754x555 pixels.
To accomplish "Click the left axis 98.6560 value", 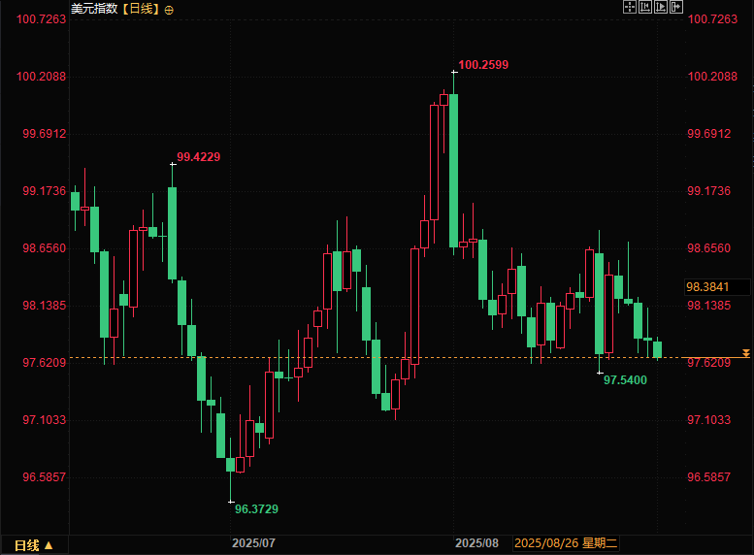I will (45, 248).
